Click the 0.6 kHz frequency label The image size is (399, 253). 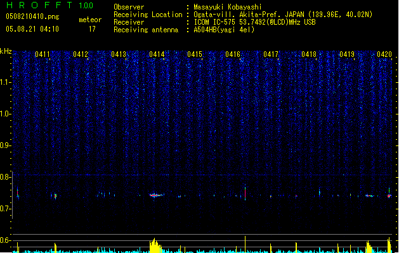coord(4,240)
